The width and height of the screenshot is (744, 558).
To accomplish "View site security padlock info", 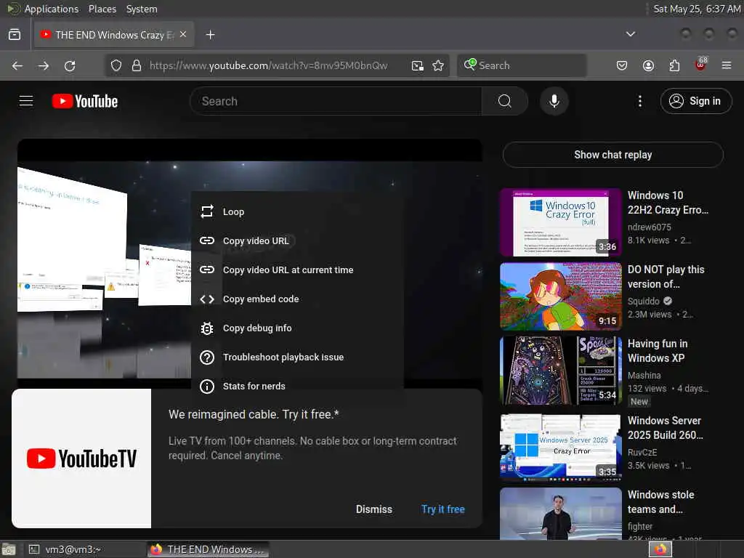I will [137, 65].
